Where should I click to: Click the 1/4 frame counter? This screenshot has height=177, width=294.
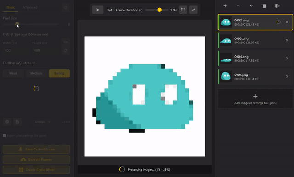pos(110,10)
